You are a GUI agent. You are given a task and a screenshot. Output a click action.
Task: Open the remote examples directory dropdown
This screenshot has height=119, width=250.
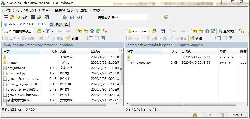(x=139, y=31)
